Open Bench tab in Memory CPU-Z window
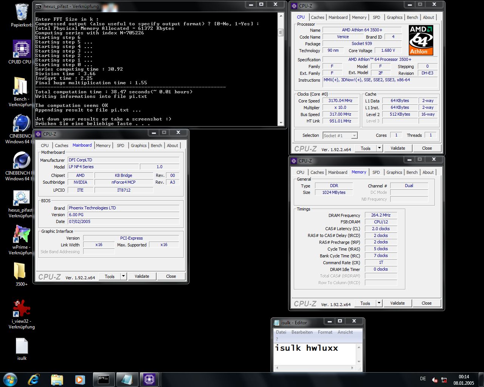484x387 pixels. coord(412,172)
